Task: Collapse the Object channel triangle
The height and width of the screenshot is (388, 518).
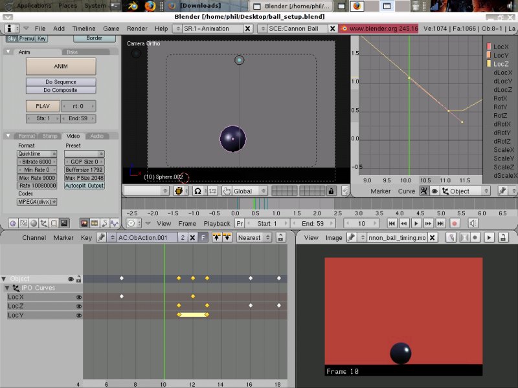Action: (x=4, y=279)
